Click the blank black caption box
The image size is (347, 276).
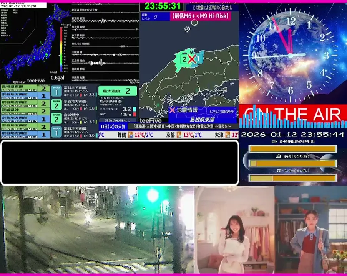tap(120, 163)
